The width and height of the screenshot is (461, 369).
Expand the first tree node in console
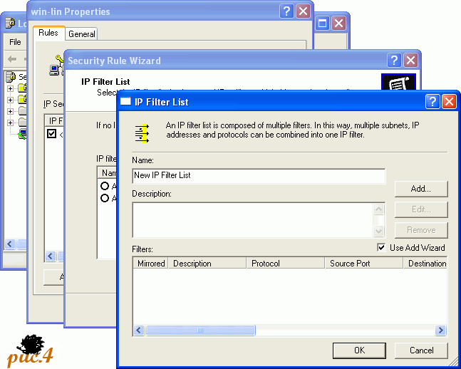(10, 88)
